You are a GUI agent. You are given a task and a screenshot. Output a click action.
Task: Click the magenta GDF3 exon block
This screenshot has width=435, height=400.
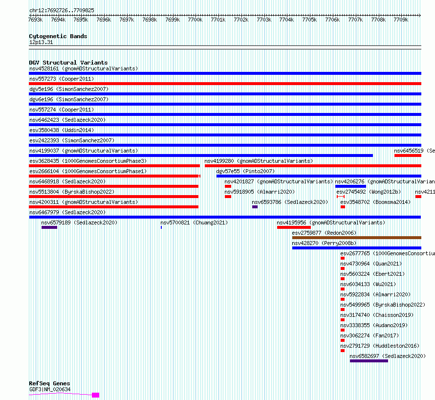96,395
